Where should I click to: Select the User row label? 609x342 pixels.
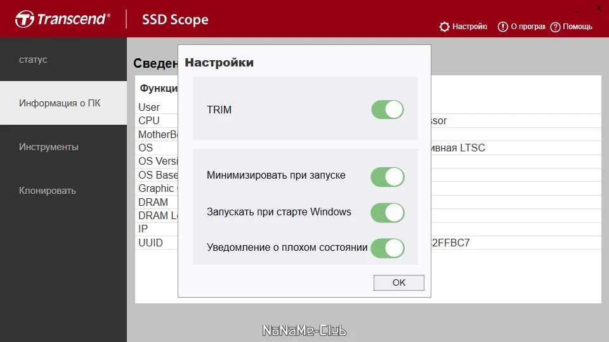coord(149,108)
